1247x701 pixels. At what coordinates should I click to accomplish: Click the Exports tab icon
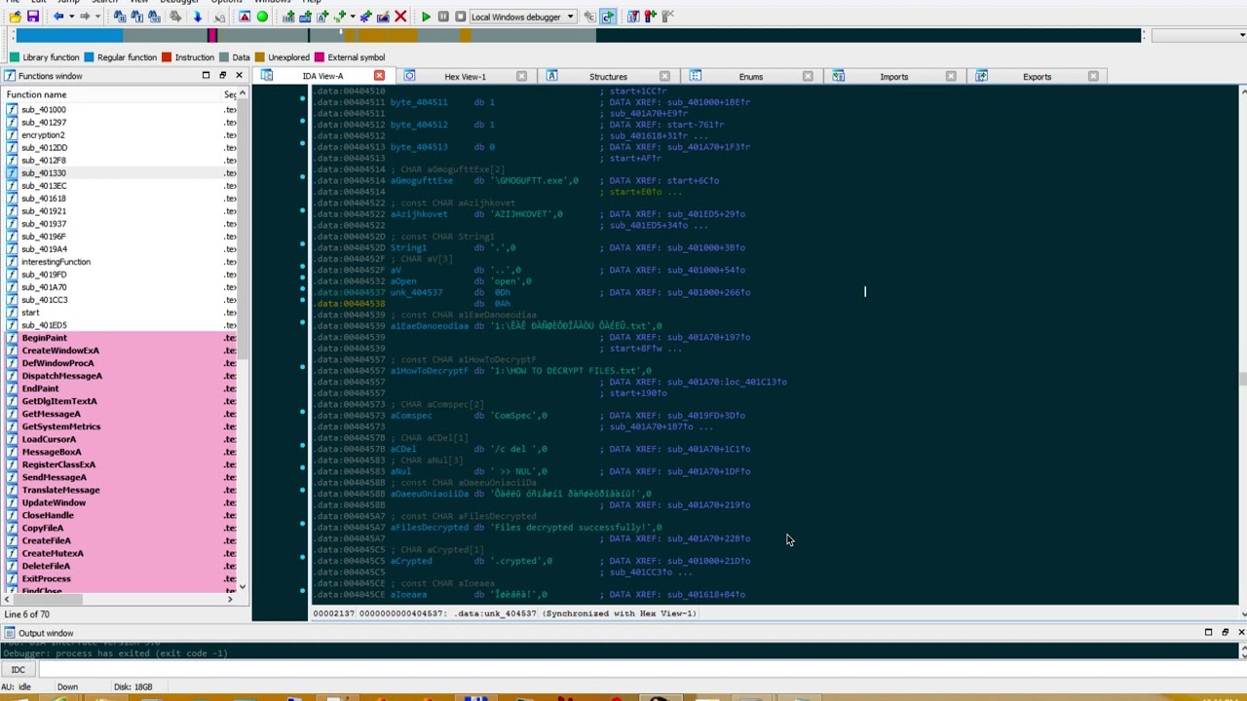tap(982, 76)
